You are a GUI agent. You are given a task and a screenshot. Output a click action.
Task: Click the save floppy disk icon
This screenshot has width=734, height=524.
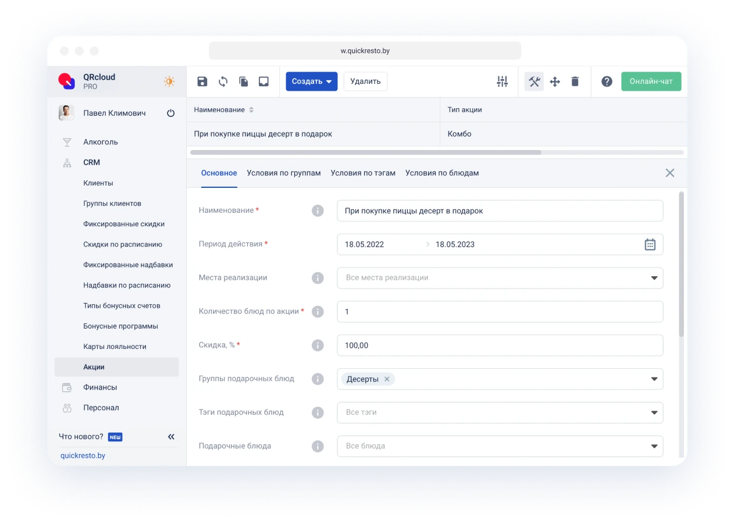coord(202,81)
